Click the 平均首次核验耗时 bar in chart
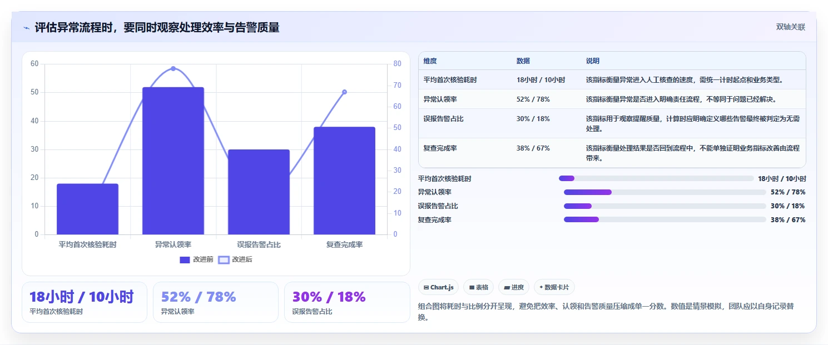The width and height of the screenshot is (828, 345). (x=87, y=209)
